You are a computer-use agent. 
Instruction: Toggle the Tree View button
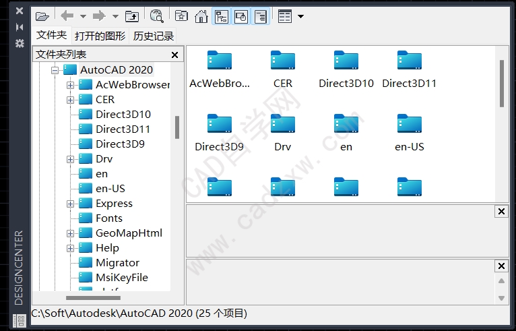tap(221, 16)
